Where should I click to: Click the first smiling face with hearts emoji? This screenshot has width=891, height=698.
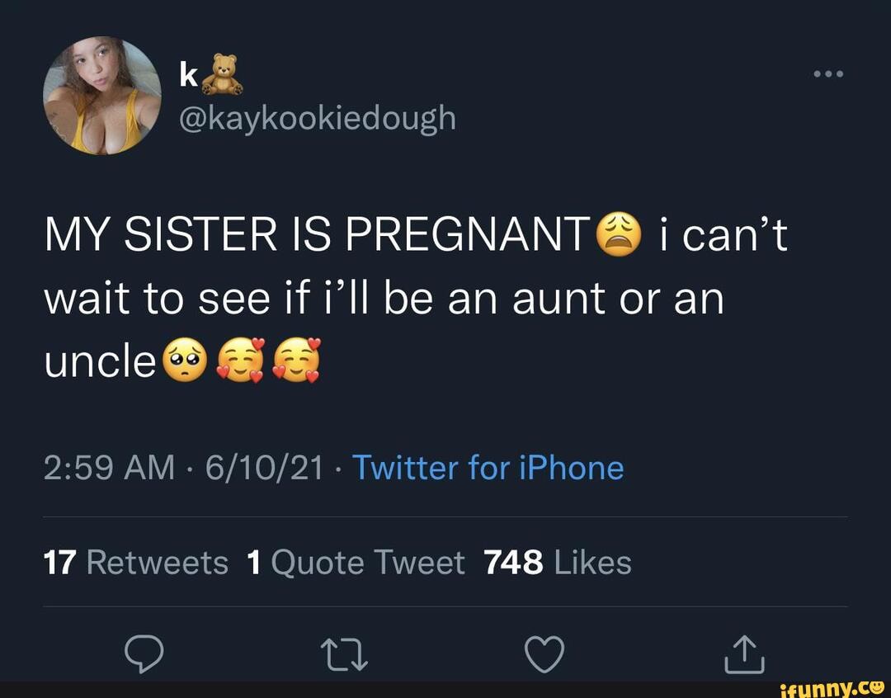coord(238,360)
